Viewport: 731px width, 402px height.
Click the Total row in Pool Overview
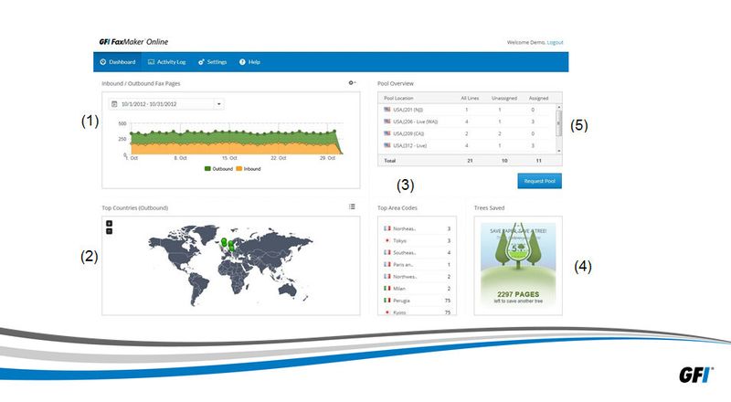tap(470, 161)
